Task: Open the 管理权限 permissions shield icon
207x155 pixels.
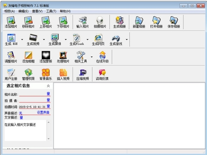Action: coord(28,75)
